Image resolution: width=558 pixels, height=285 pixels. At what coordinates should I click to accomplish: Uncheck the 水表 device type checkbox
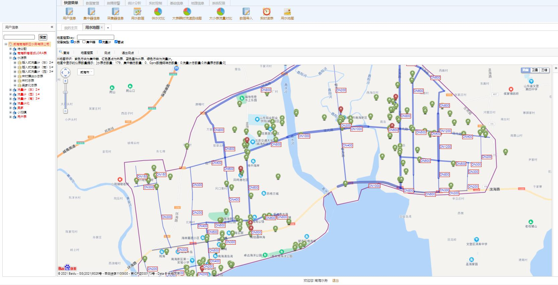click(x=72, y=42)
